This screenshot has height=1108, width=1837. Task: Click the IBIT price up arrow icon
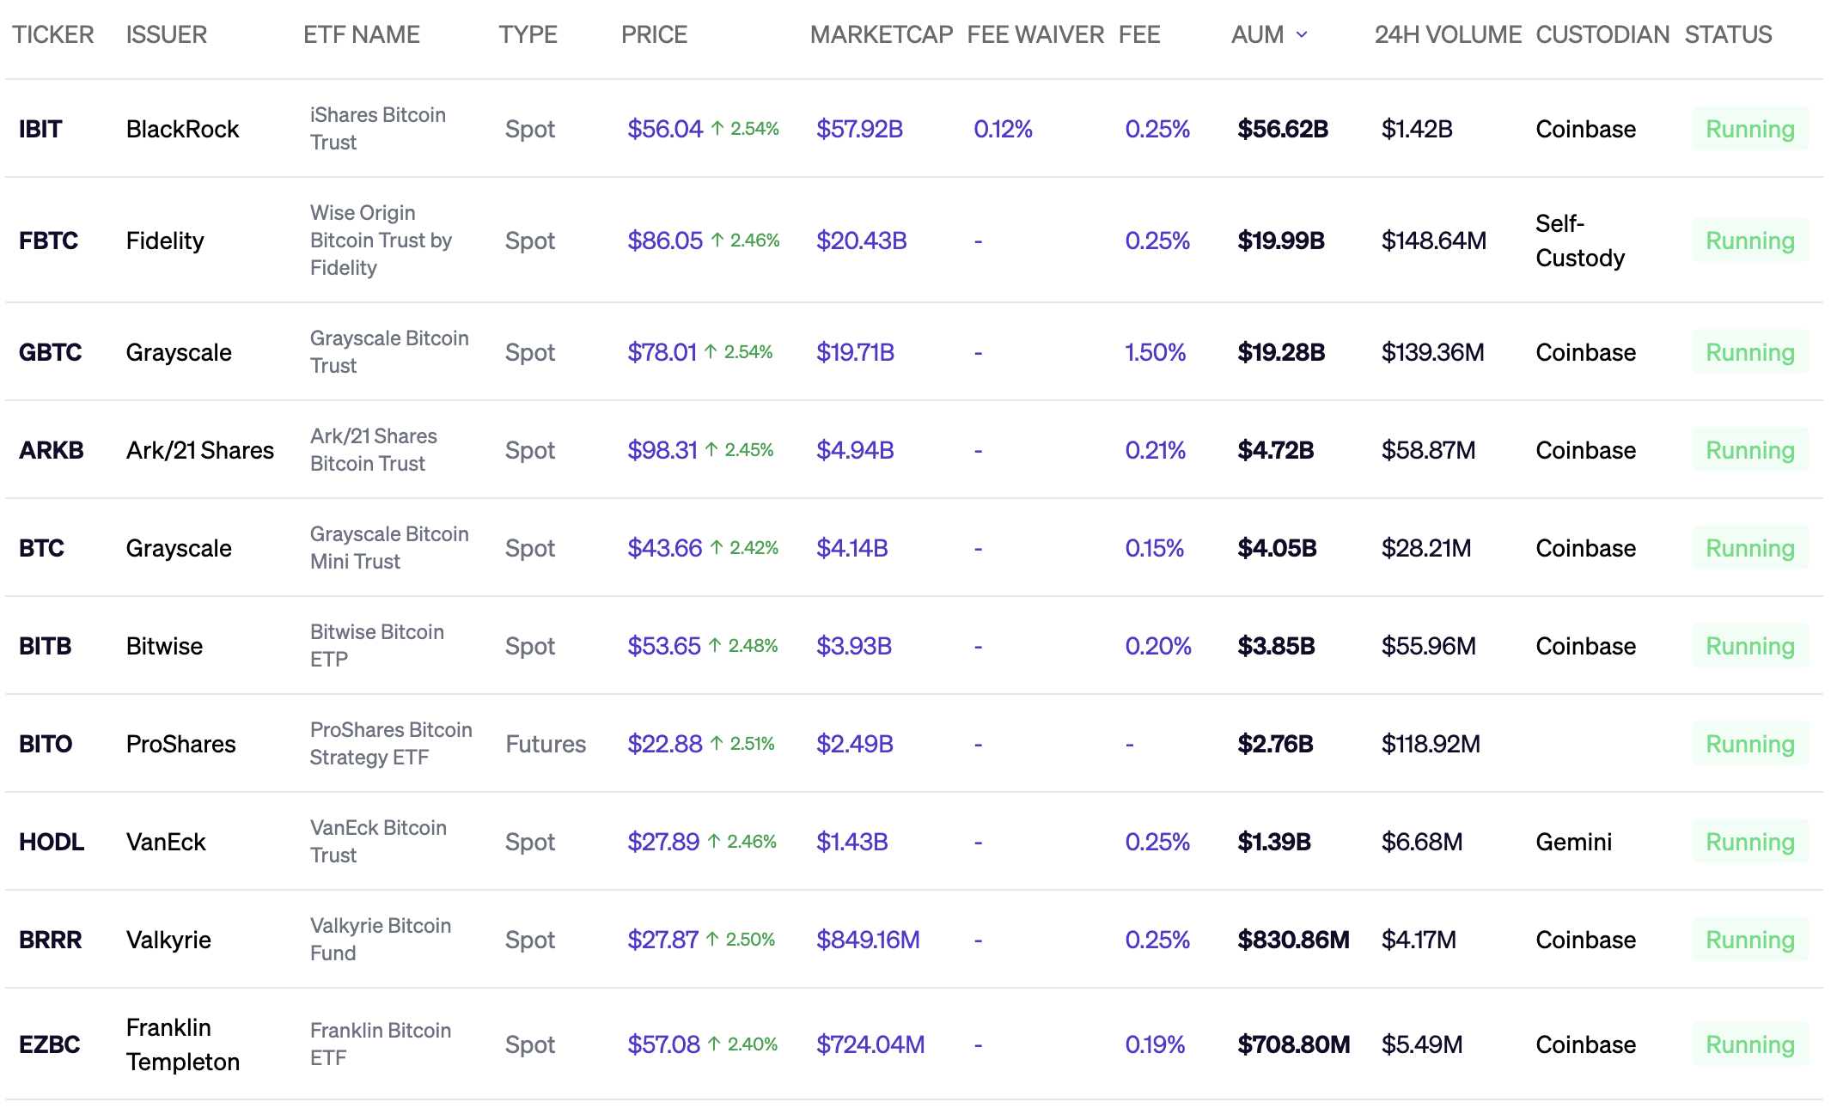click(717, 129)
